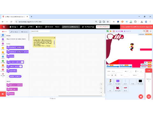Collapse the yellow comment with its arrow

coord(34,38)
